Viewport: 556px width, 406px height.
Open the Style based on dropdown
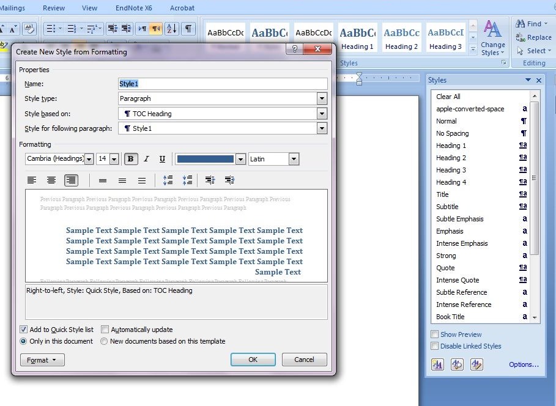(322, 114)
